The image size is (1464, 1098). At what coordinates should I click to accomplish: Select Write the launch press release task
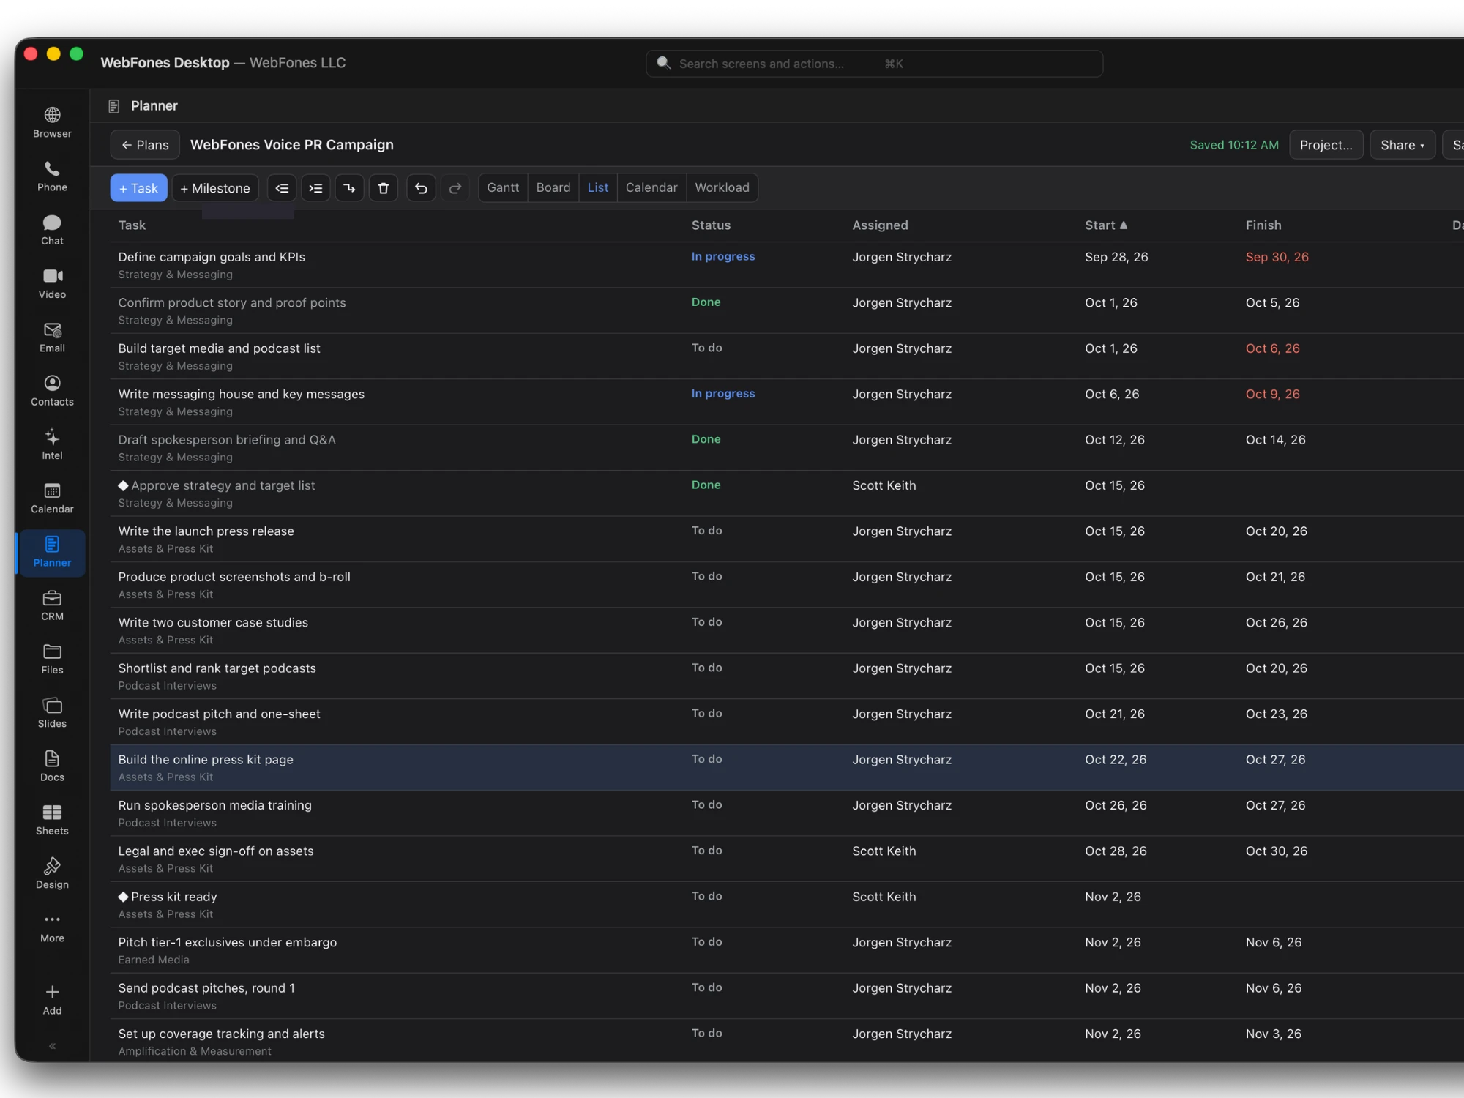(x=787, y=539)
